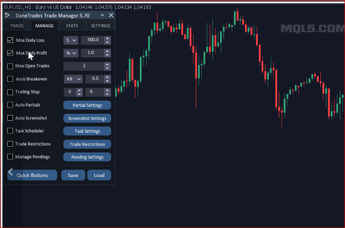This screenshot has width=345, height=228.
Task: Click the Max Daily Loss 500.0 input field
Action: coord(93,40)
